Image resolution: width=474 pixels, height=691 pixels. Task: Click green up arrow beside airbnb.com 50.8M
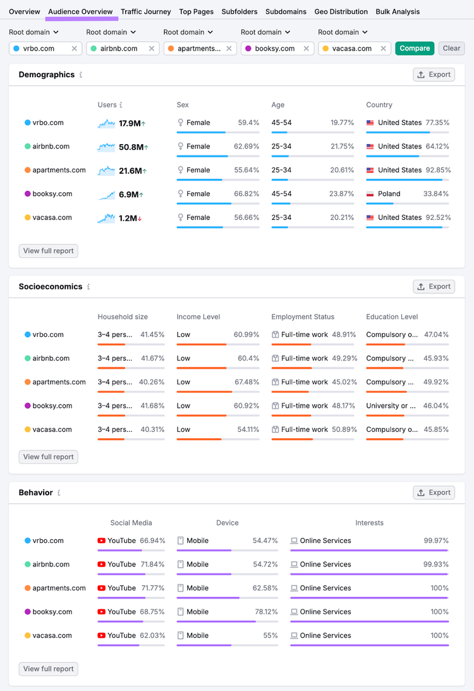[146, 148]
